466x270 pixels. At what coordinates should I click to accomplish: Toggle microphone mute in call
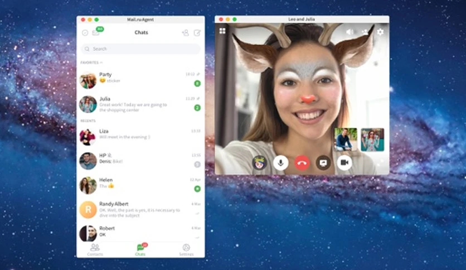pos(280,163)
